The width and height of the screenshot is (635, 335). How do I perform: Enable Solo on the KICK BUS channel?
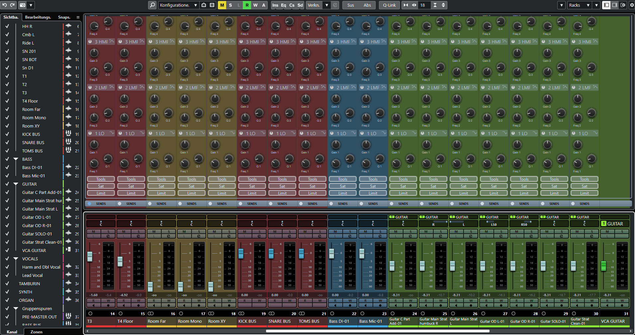(259, 232)
